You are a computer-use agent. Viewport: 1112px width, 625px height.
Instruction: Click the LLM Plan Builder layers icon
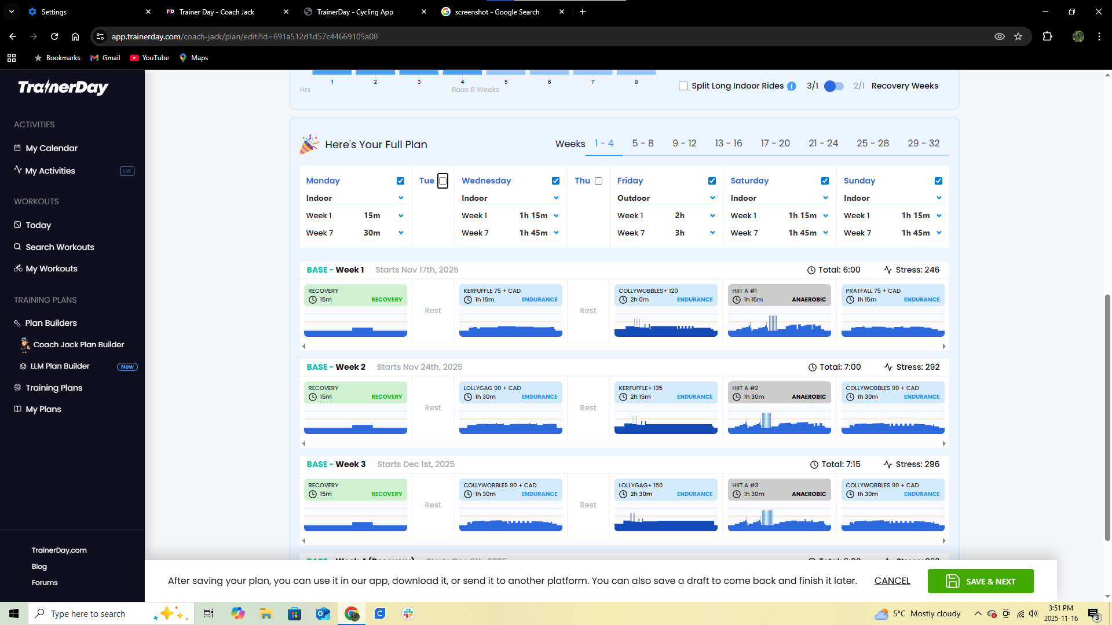point(23,366)
